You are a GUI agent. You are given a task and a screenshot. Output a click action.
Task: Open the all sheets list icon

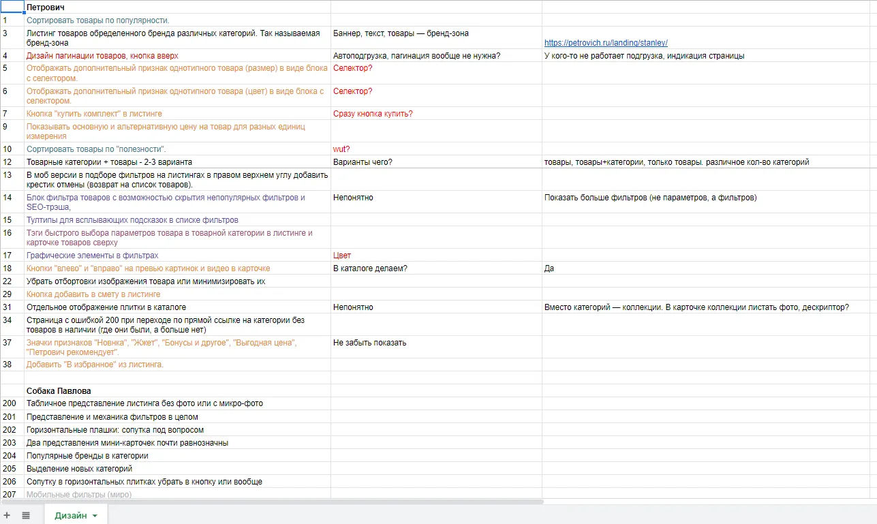(26, 515)
